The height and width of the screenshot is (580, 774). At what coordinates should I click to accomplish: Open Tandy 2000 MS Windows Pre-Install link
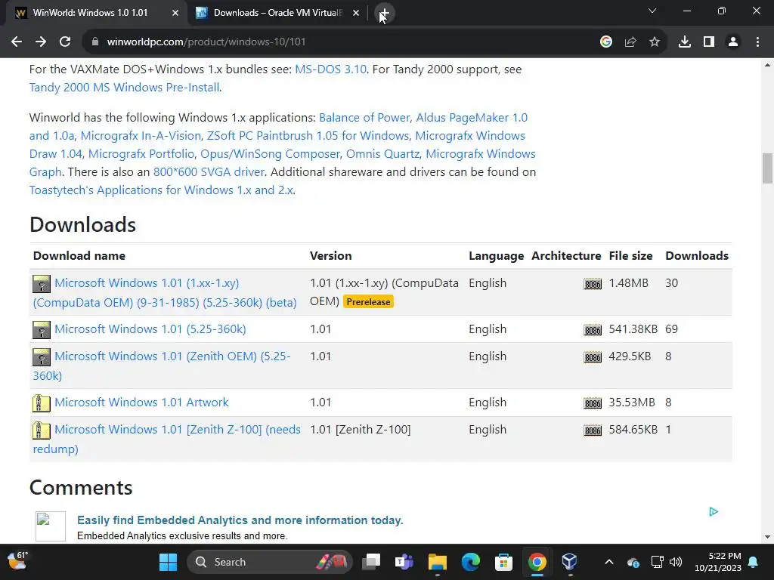[x=125, y=88]
